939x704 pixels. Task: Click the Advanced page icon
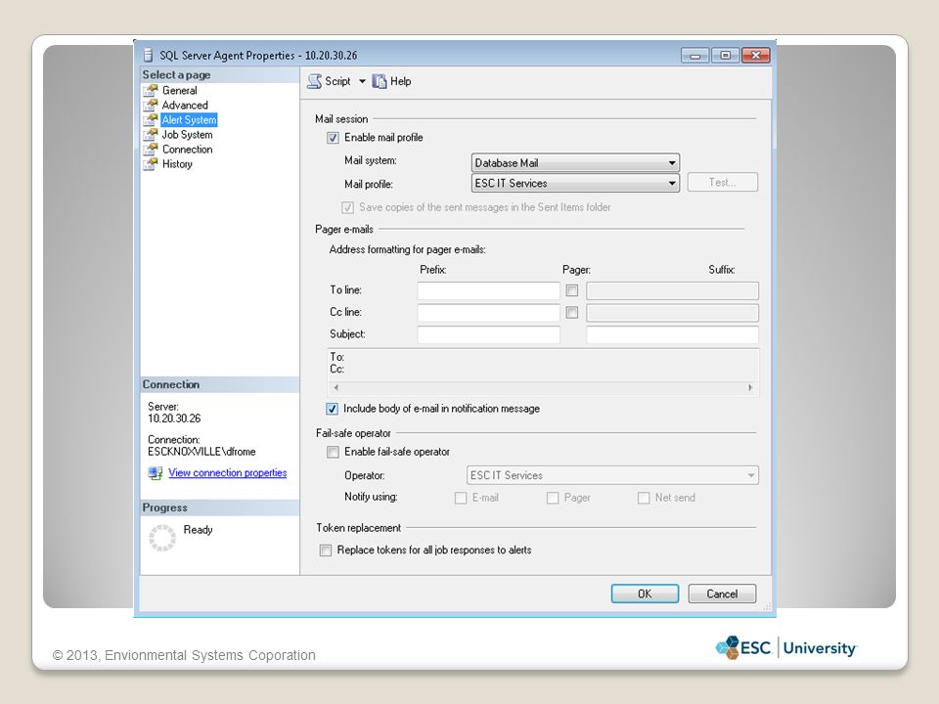click(151, 106)
